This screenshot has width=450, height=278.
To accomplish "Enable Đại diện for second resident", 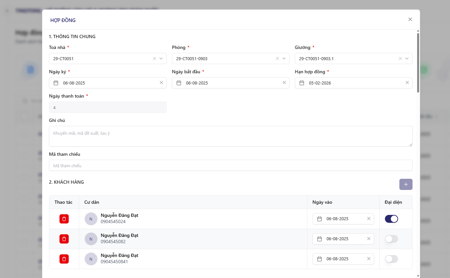I will [391, 239].
